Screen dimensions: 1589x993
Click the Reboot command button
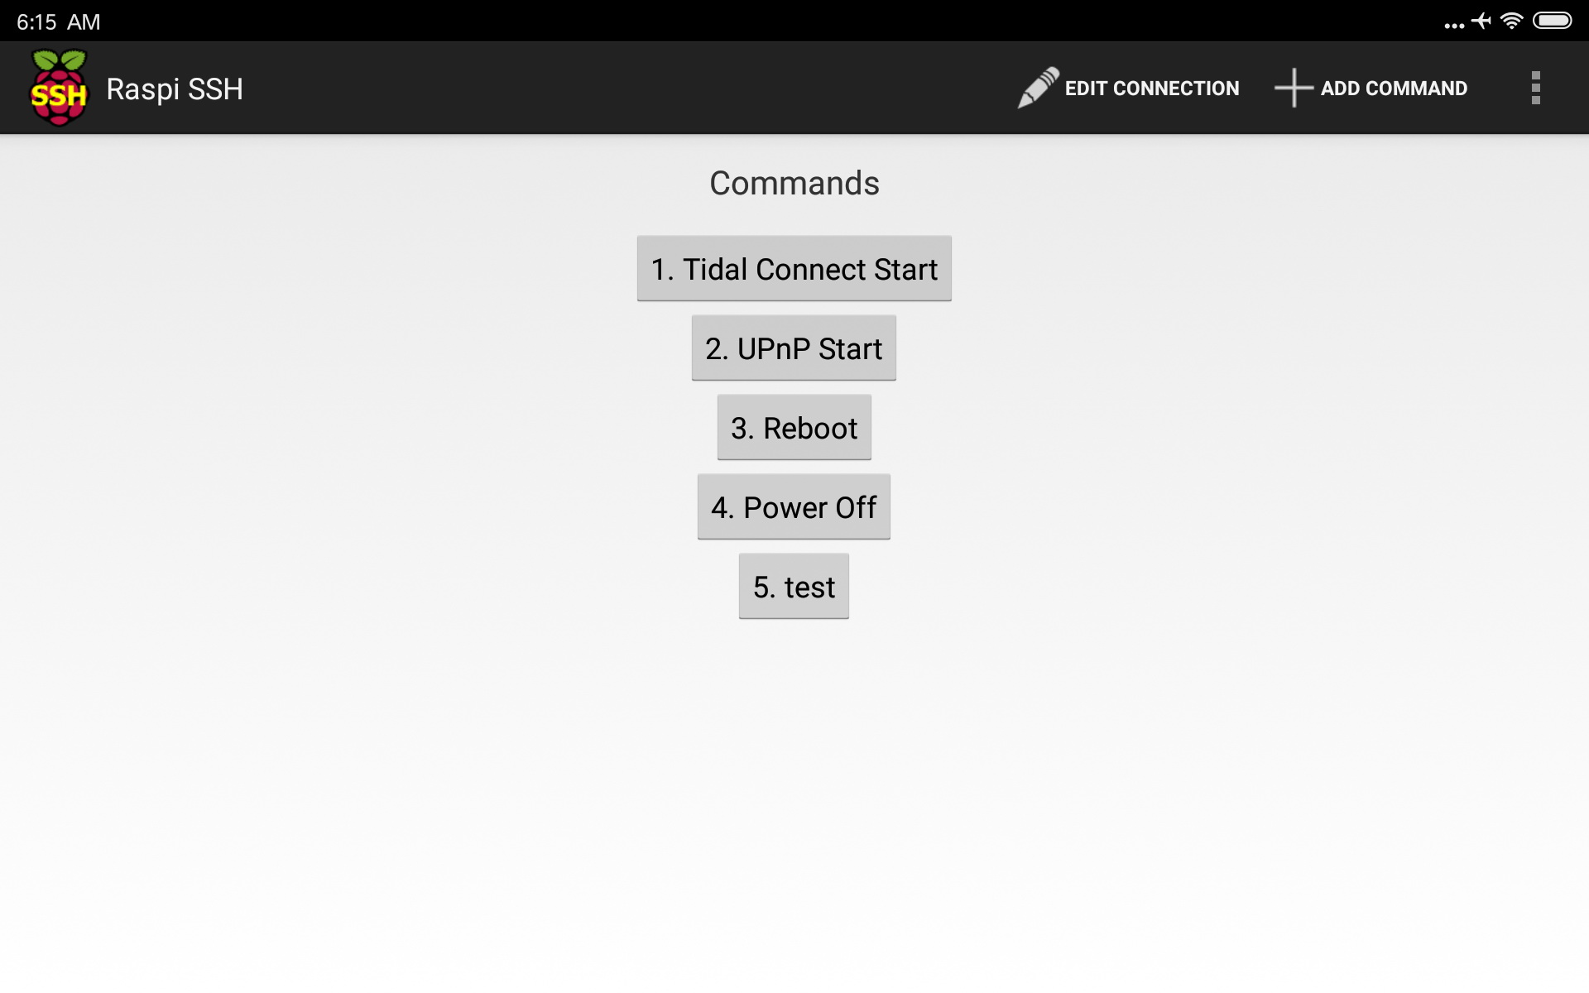tap(794, 428)
